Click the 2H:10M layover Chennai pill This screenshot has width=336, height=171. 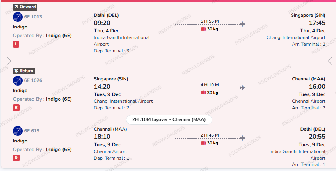(x=169, y=119)
